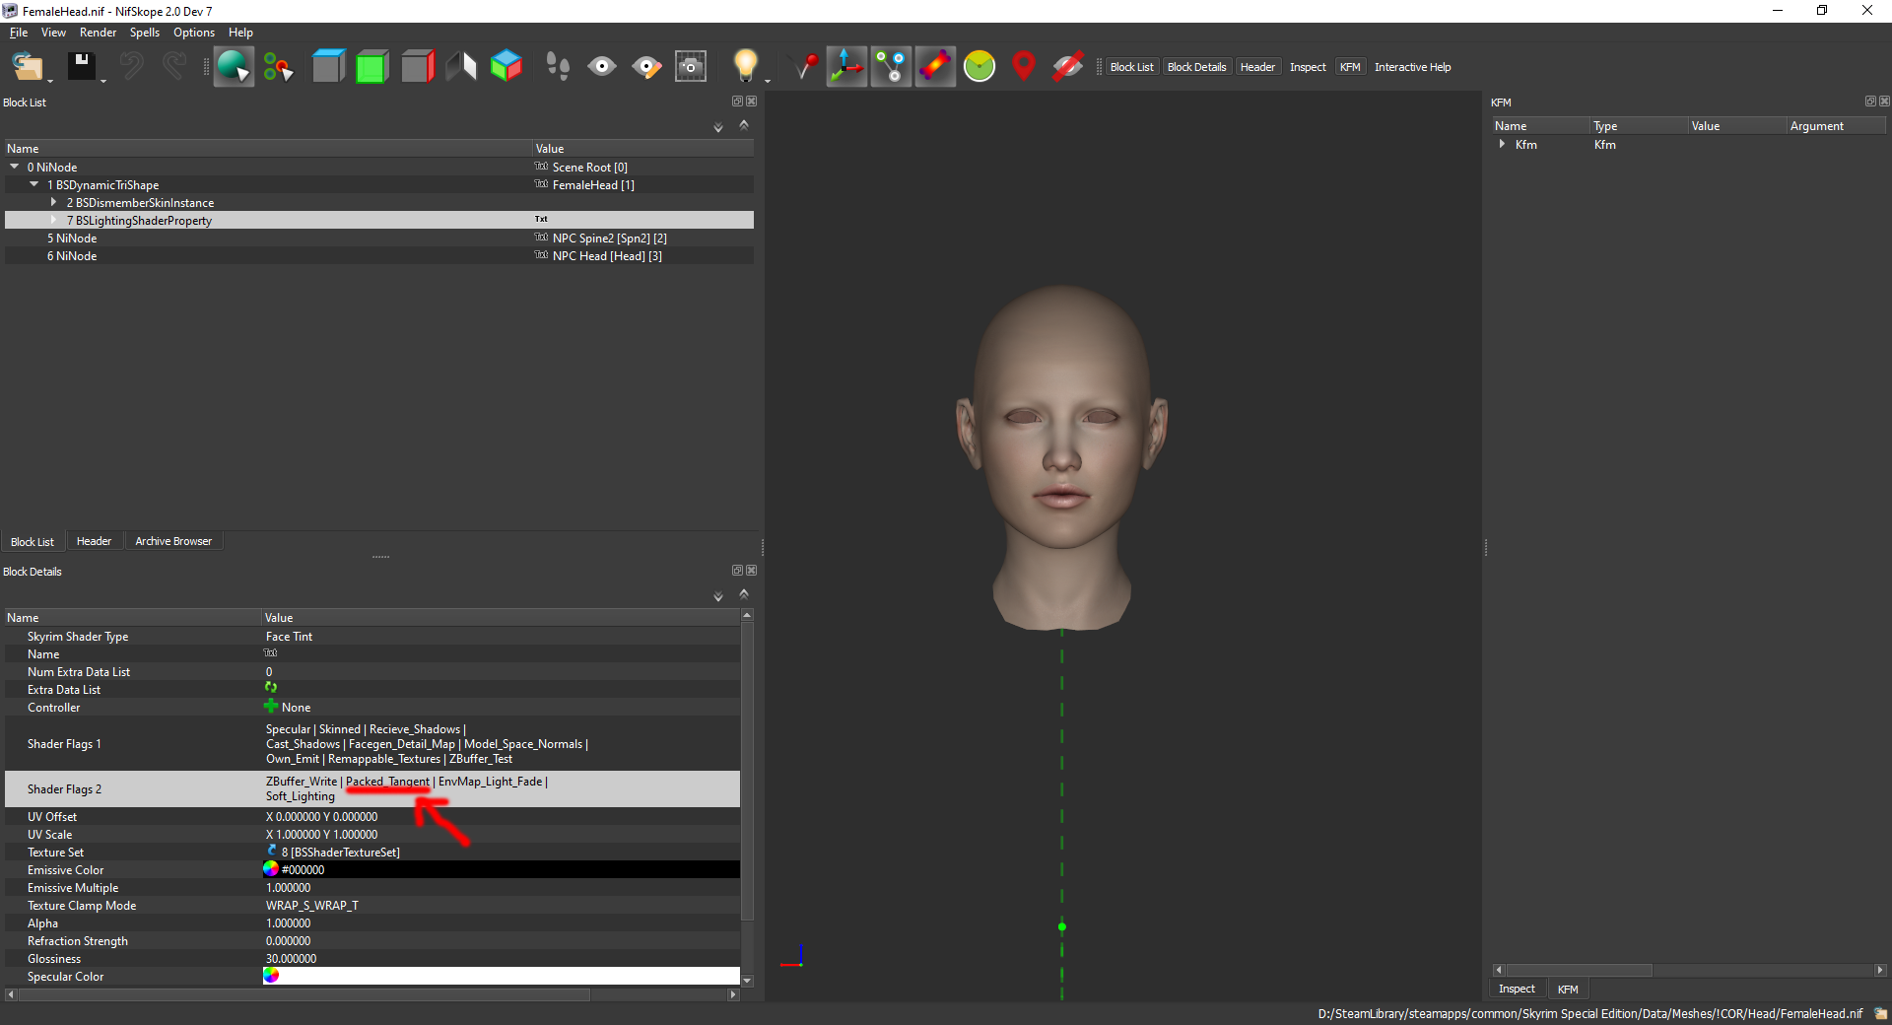Select the object picking sphere tool
Screen dimensions: 1892x1025
pos(234,67)
